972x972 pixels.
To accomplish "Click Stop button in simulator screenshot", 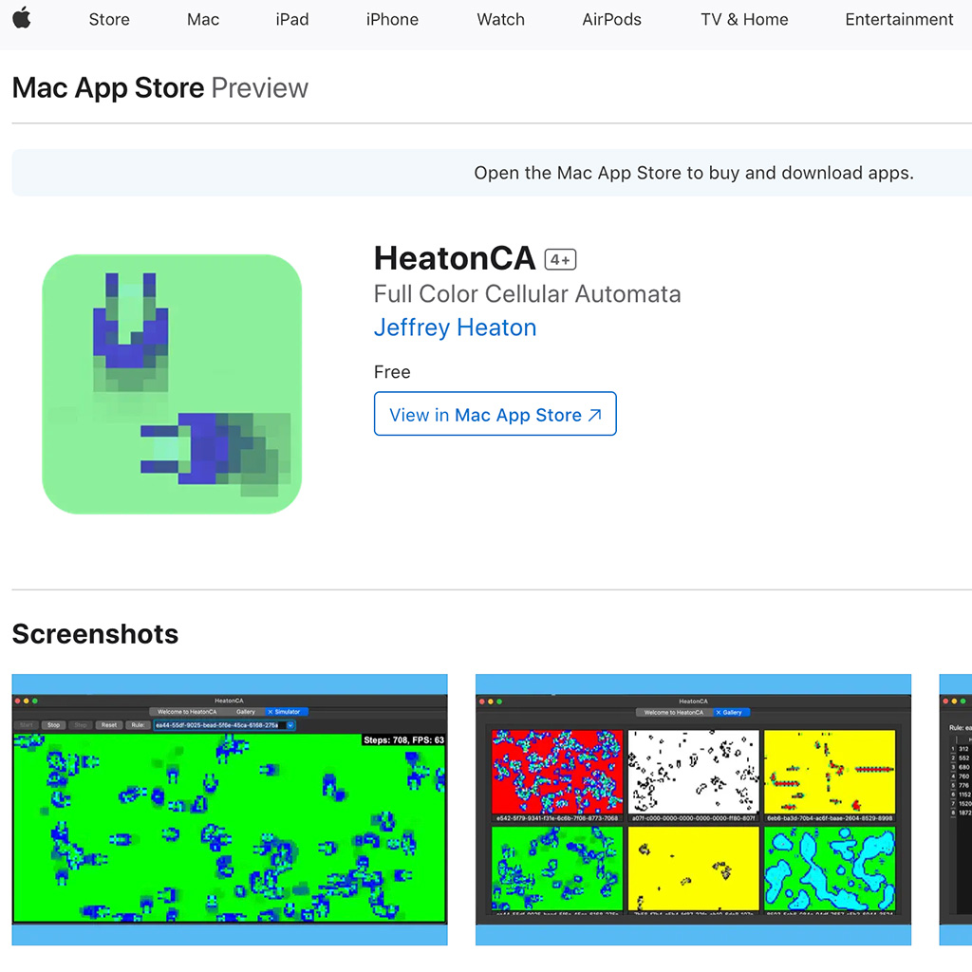I will [x=54, y=724].
